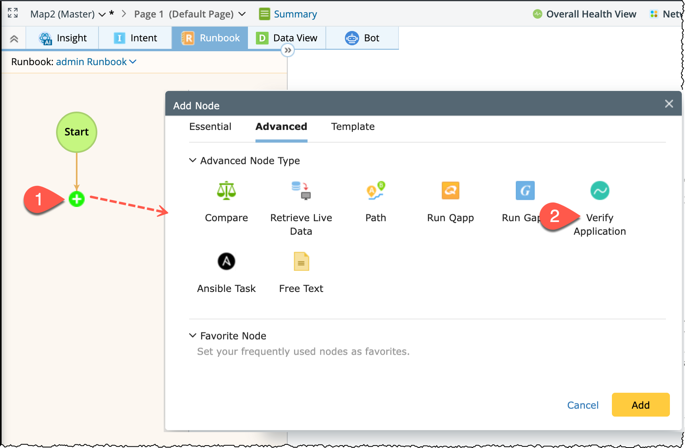The image size is (685, 448).
Task: Open the Data View tab
Action: 287,38
